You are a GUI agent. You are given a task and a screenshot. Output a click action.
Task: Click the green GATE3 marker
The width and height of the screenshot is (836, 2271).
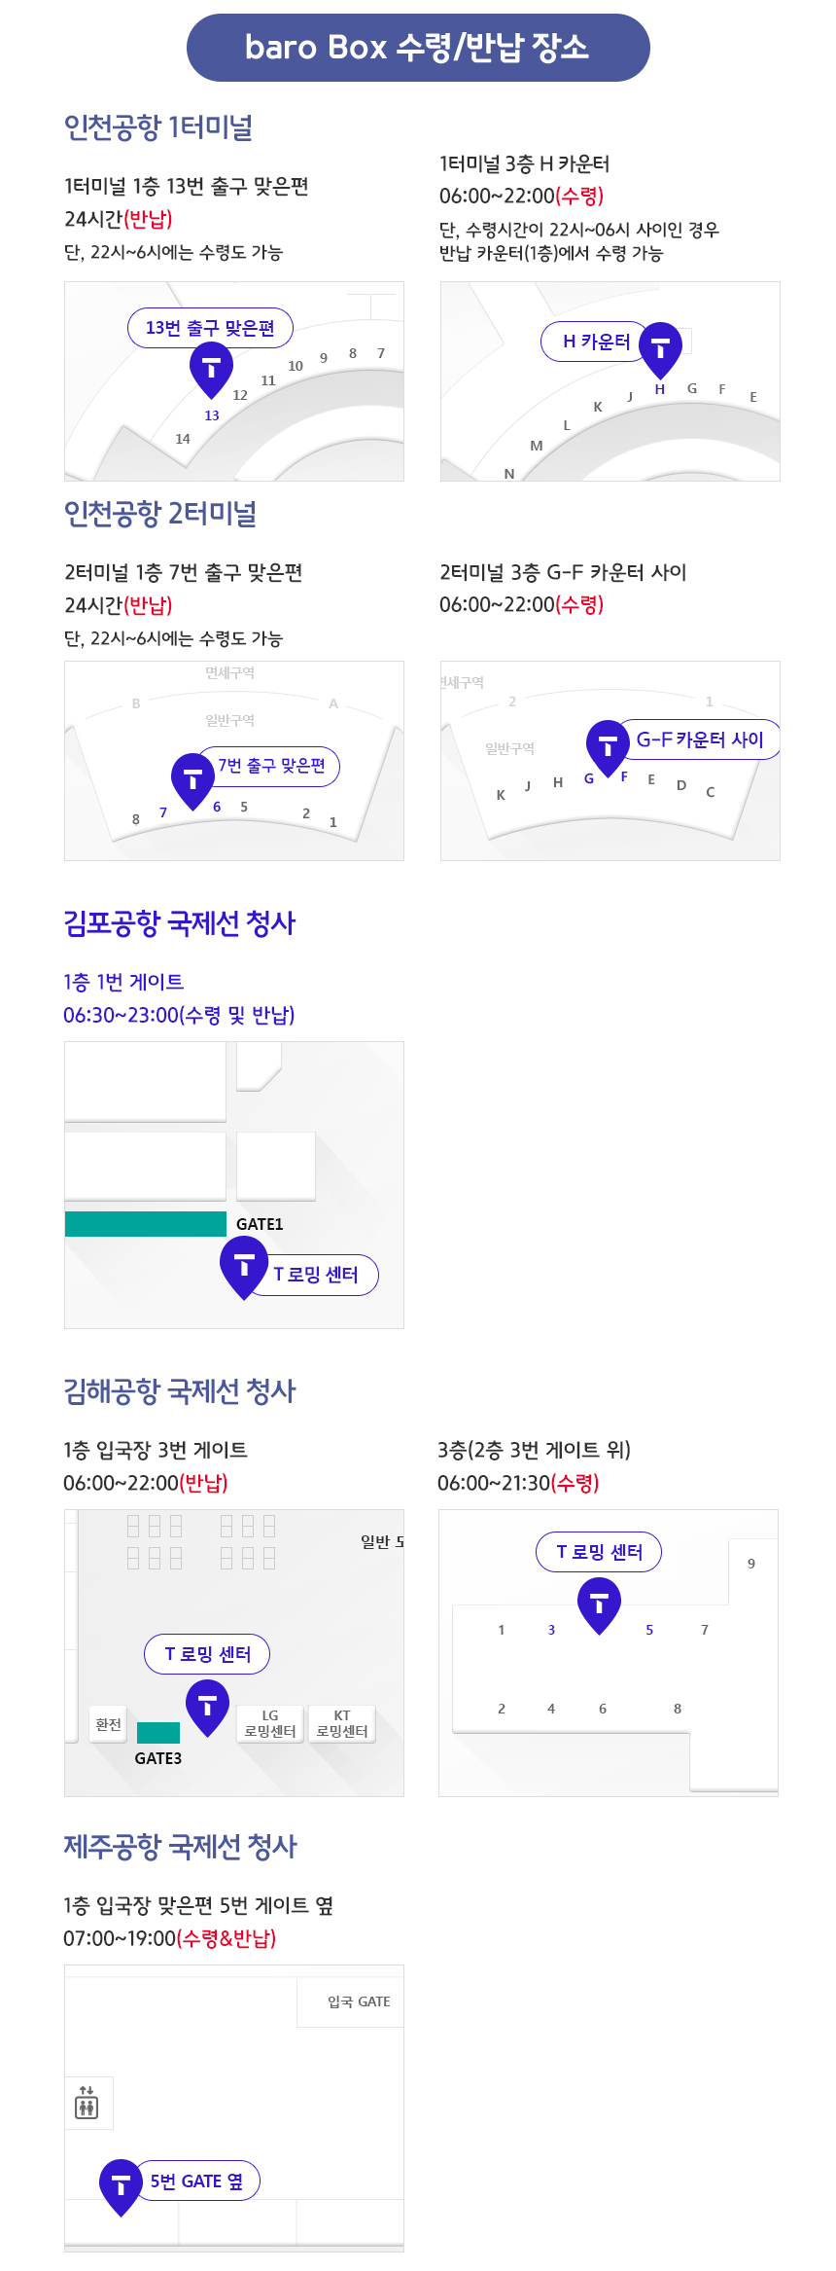click(x=158, y=1732)
